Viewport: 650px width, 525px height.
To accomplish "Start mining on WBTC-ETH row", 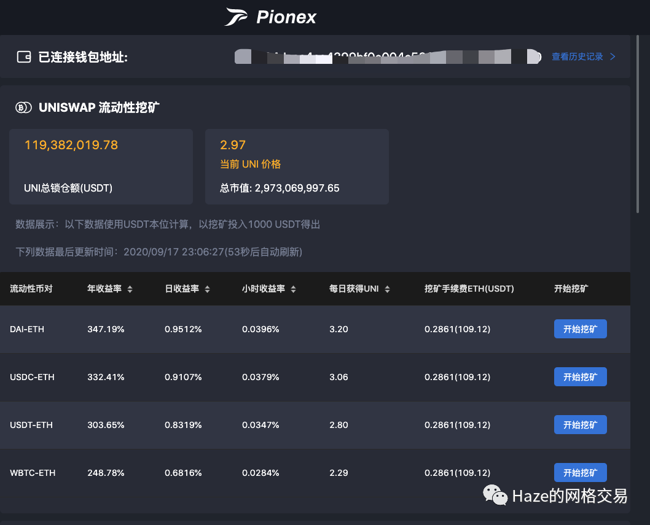I will (x=581, y=472).
